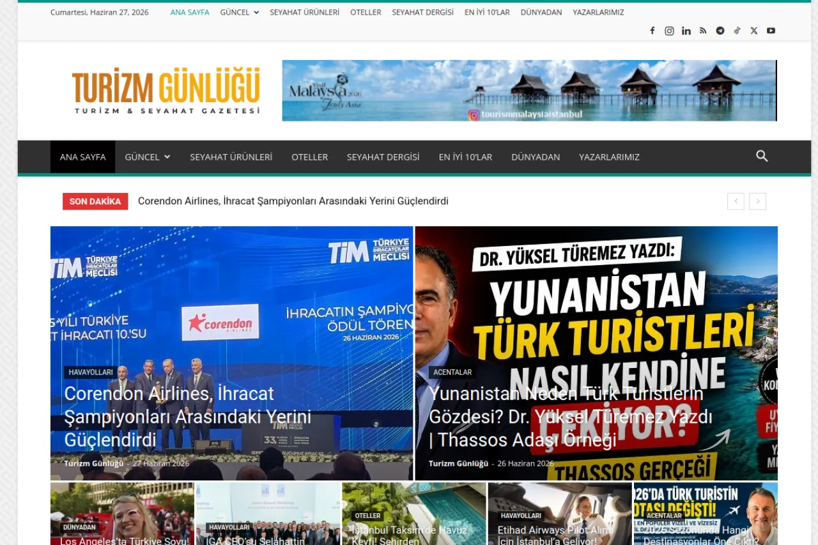The width and height of the screenshot is (818, 545).
Task: Open SEYAHAT DERGİSİ in main dark menu
Action: point(383,157)
